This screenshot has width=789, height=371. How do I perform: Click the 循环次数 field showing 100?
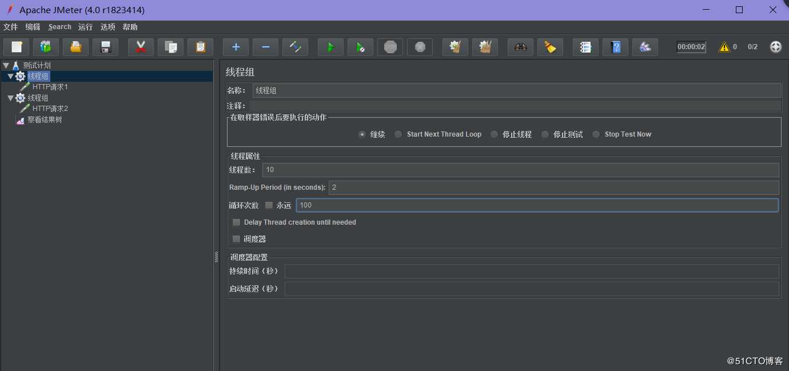537,205
